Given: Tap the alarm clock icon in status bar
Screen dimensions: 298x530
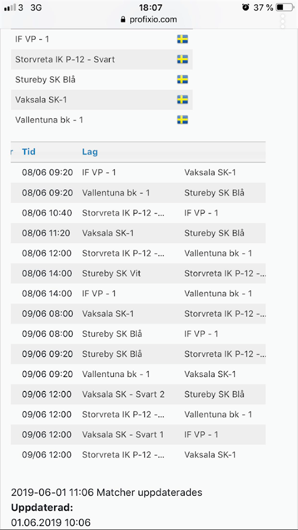Looking at the screenshot, I should [x=246, y=7].
